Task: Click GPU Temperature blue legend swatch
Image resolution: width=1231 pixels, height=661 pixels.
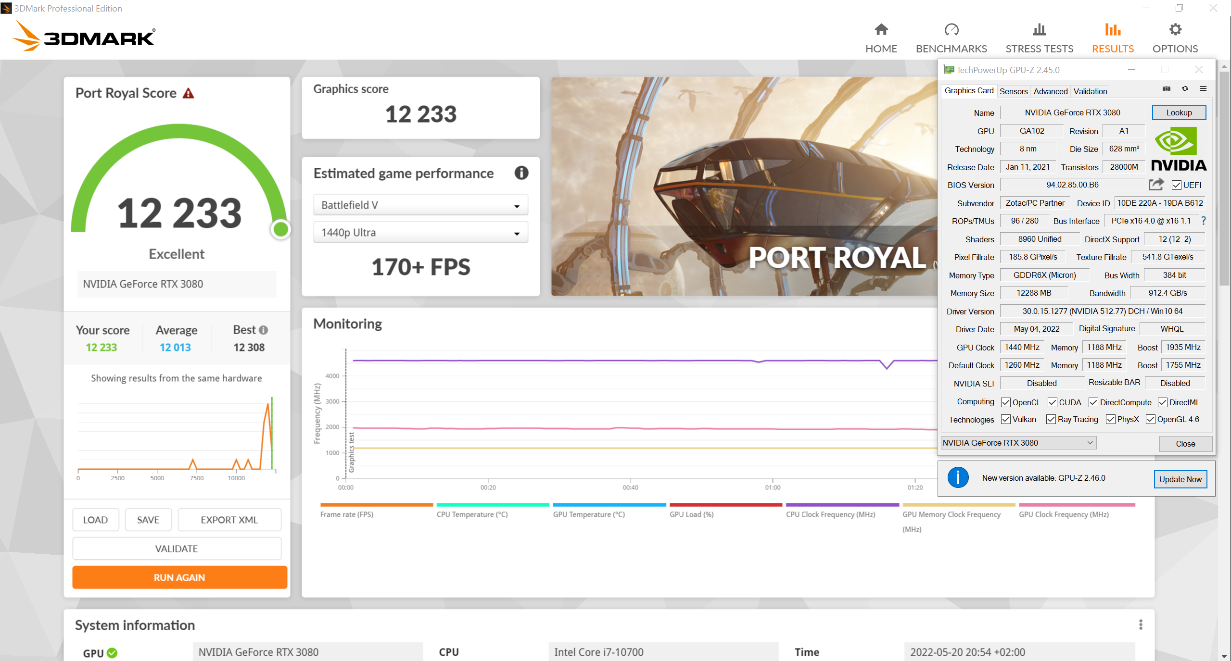Action: click(609, 505)
